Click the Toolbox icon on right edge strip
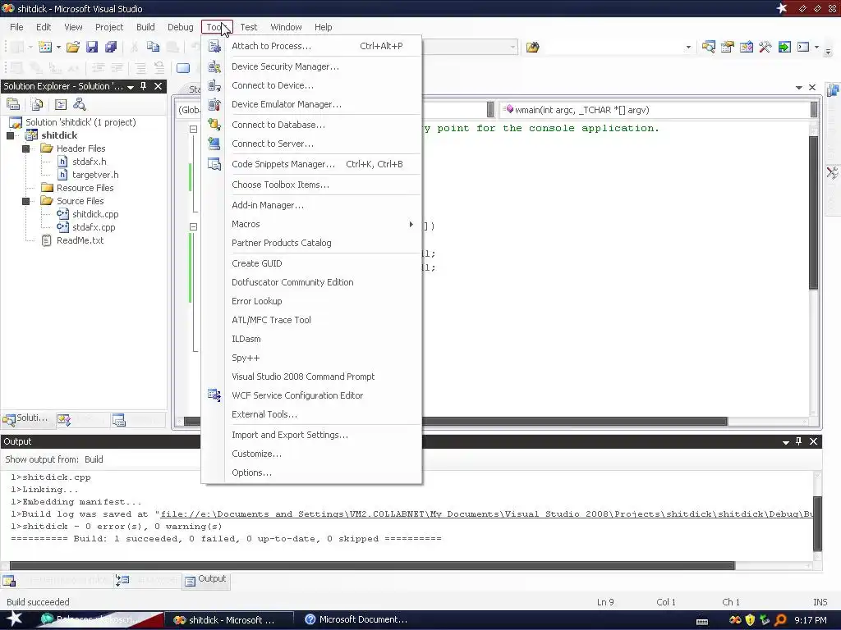The height and width of the screenshot is (630, 841). coord(833,172)
